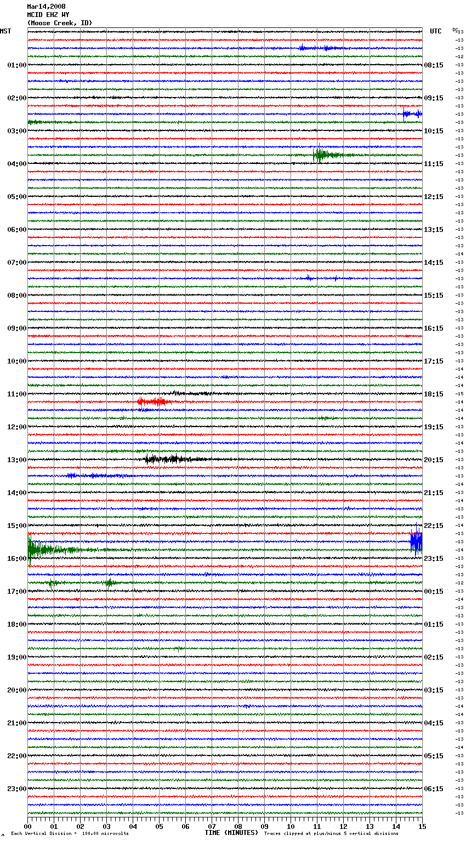Select the '06:00' MST hour label
466x841 pixels.
(17, 230)
